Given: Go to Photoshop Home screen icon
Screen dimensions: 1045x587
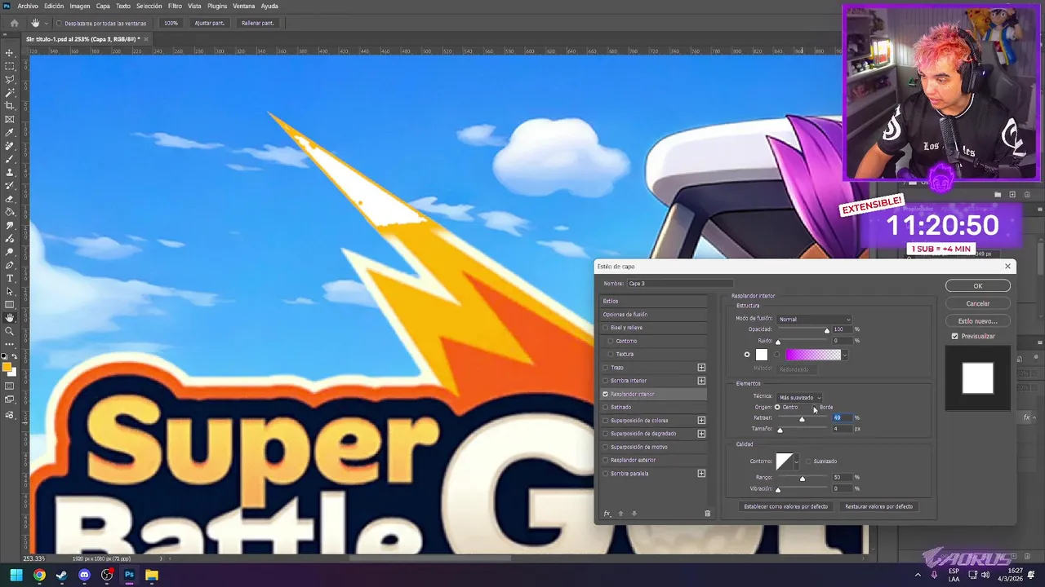Looking at the screenshot, I should (14, 23).
